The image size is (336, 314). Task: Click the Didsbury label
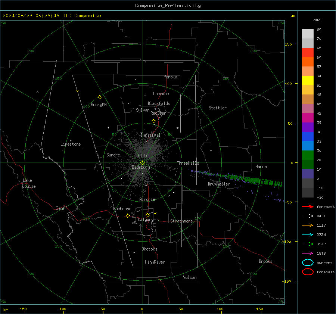click(141, 167)
